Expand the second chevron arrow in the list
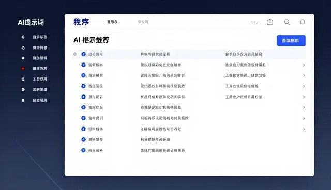 [x=304, y=75]
